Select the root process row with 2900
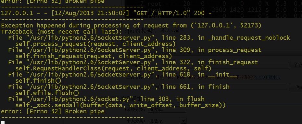302x124 pixels. click(213, 10)
